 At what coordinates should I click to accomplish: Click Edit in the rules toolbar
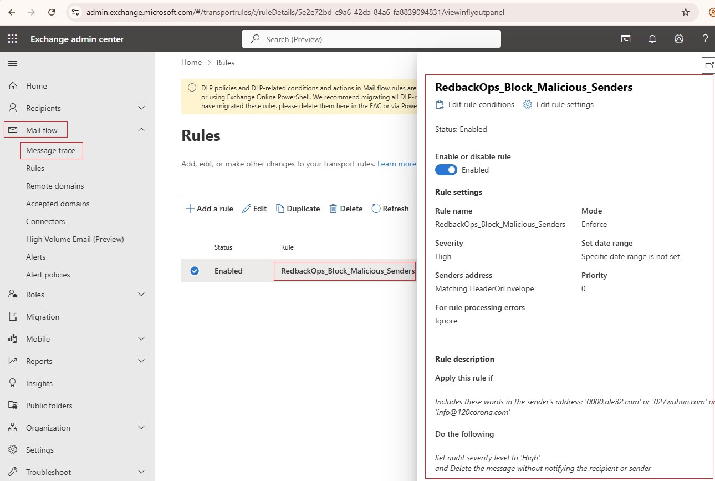coord(254,209)
